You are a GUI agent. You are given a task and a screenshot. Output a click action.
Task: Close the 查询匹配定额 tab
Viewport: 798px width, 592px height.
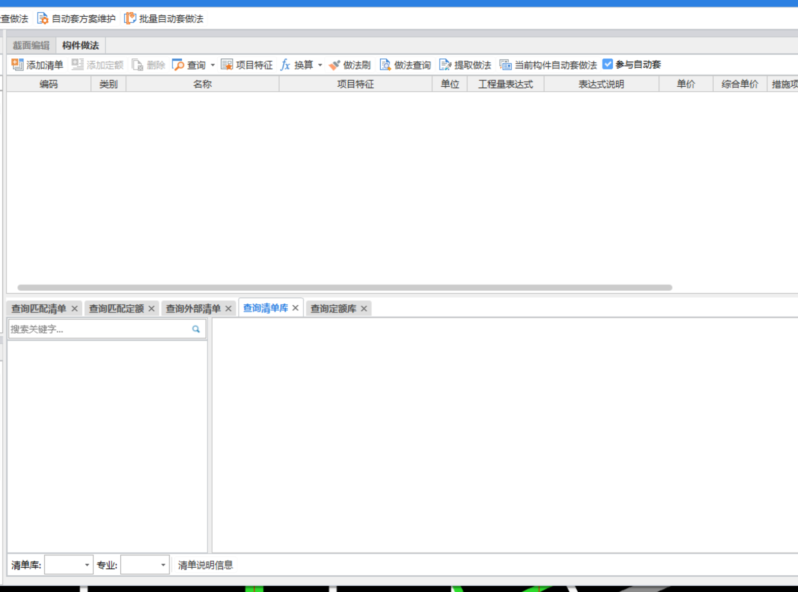pos(151,308)
